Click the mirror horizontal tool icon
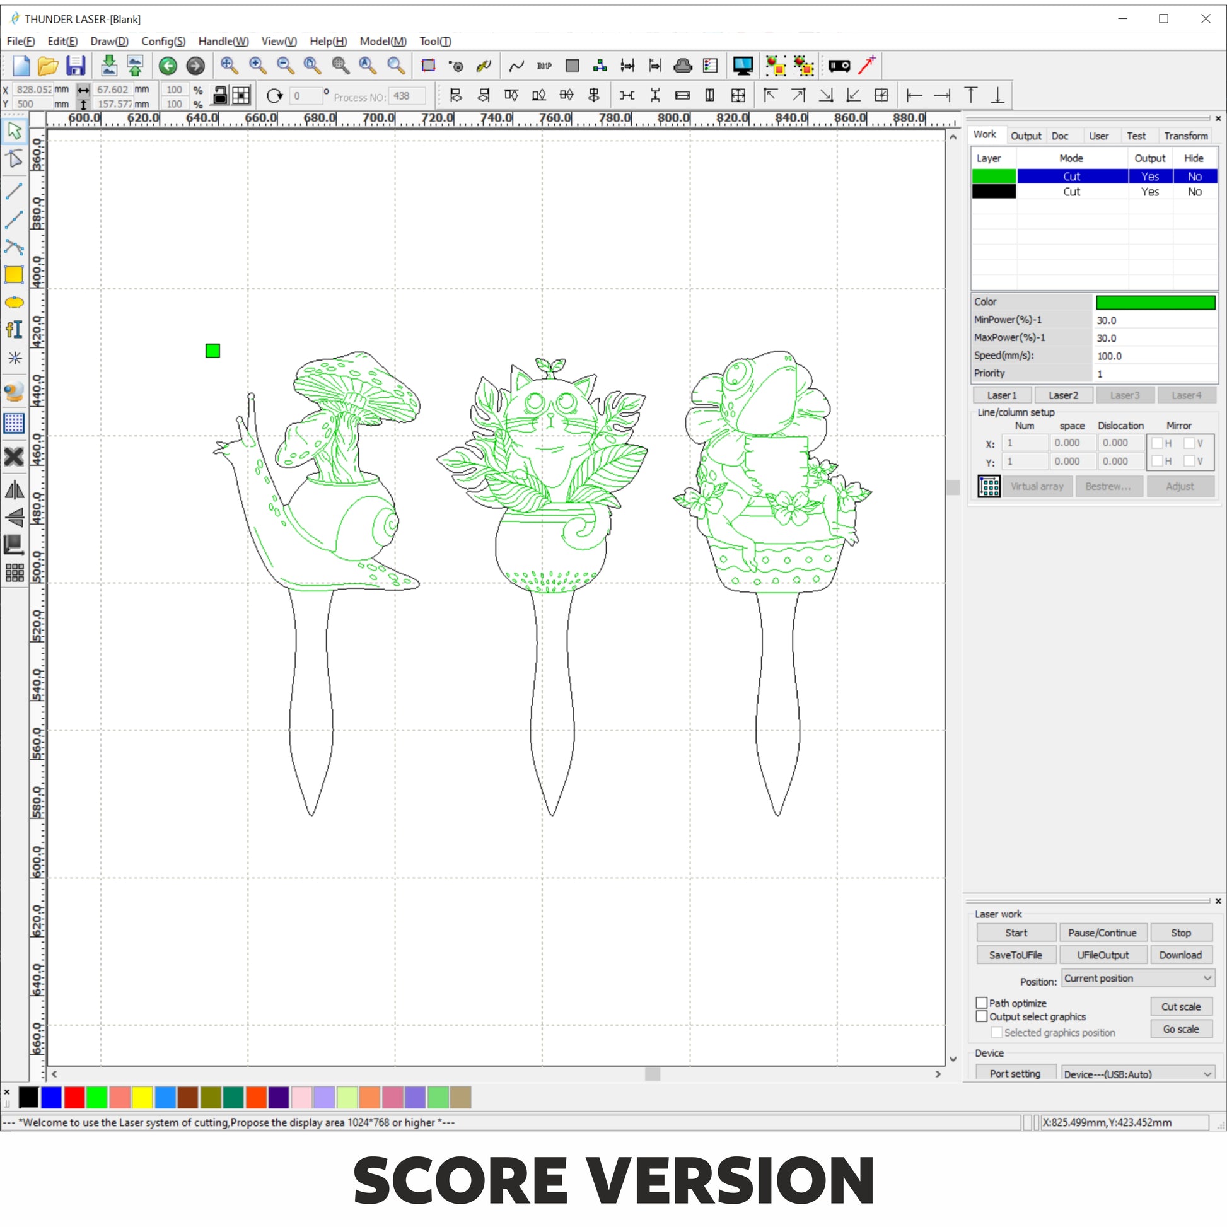 click(14, 490)
